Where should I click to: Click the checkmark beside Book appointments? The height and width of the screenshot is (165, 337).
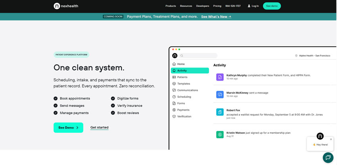56,98
